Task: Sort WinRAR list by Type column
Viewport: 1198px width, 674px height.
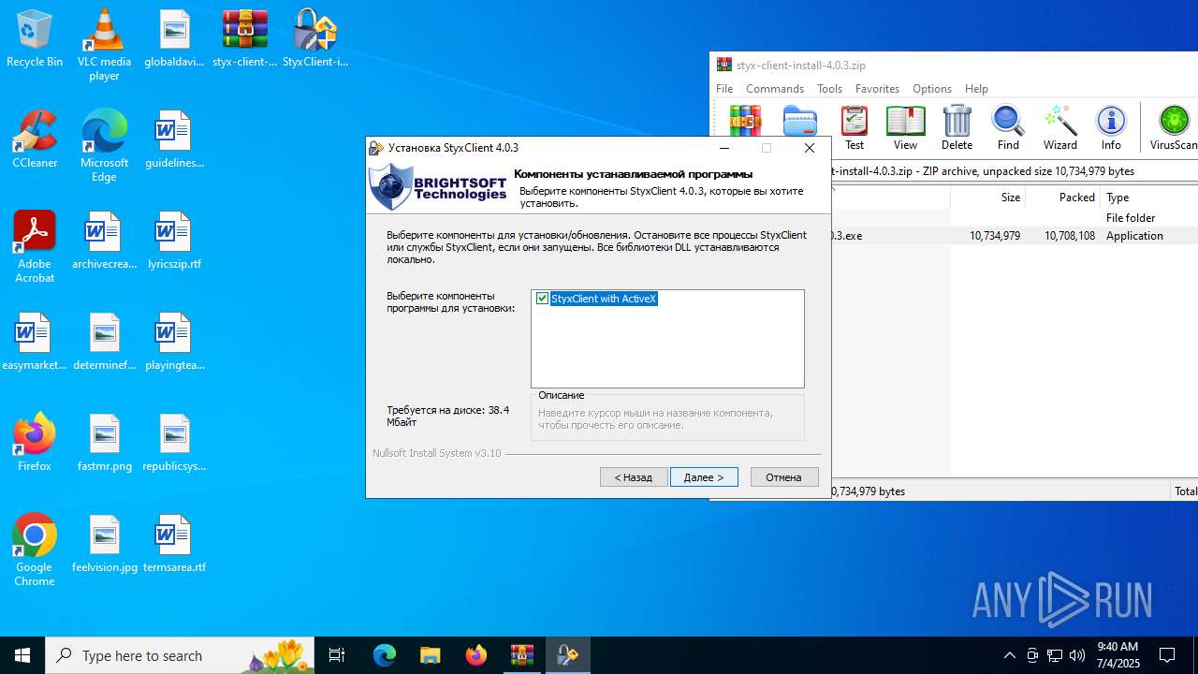Action: point(1149,198)
